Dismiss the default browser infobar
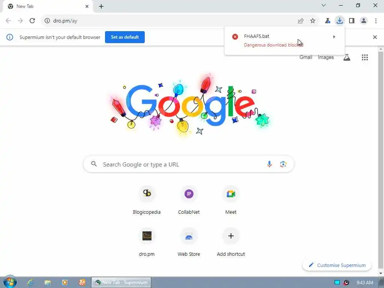The width and height of the screenshot is (384, 288). click(x=375, y=37)
